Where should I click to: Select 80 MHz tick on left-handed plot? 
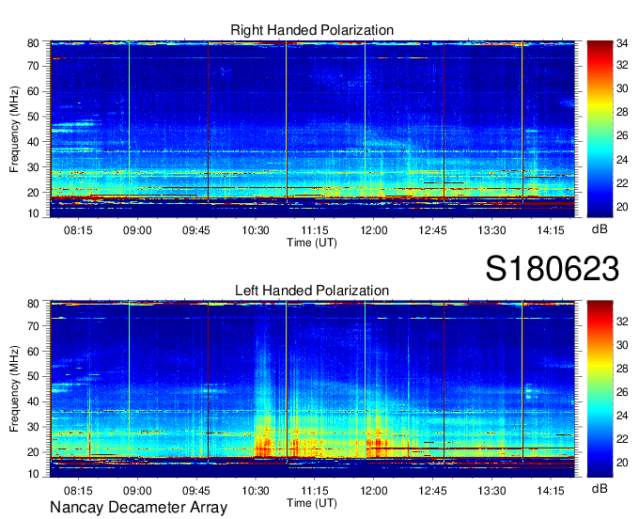tap(33, 304)
